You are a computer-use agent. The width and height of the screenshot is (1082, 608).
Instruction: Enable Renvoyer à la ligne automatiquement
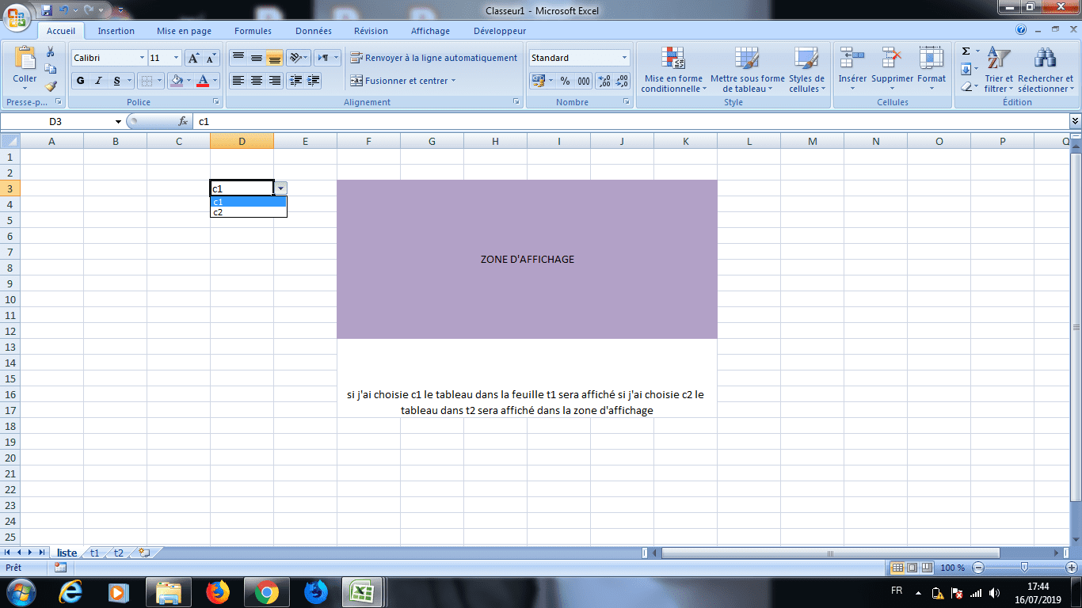point(434,58)
